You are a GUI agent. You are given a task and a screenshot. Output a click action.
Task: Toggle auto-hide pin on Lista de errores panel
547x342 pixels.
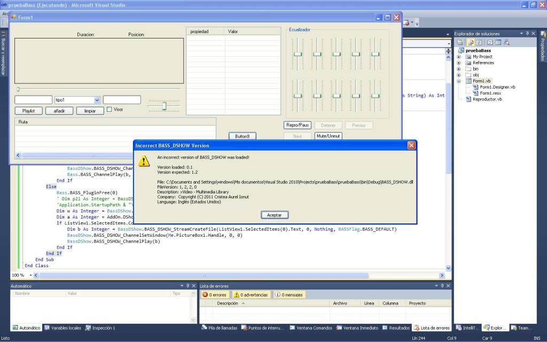[x=442, y=286]
